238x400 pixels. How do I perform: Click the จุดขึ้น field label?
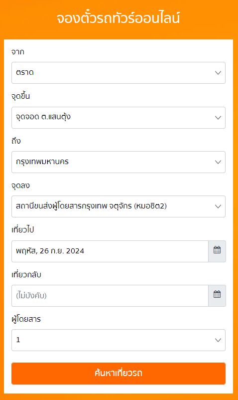pos(20,96)
